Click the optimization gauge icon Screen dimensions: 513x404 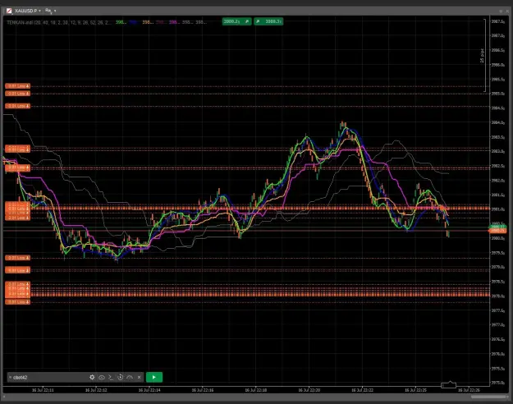click(x=130, y=377)
